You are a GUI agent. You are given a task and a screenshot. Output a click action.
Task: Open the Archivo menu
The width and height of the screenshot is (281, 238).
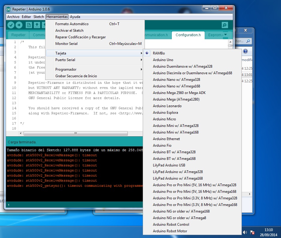pyautogui.click(x=13, y=17)
